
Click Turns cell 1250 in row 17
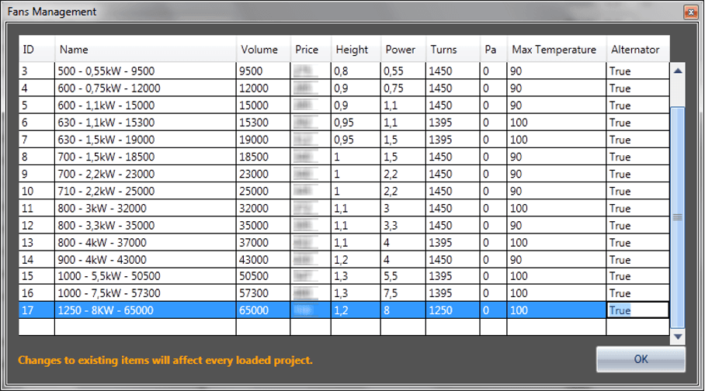[x=453, y=310]
